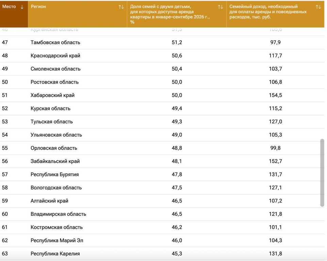
Task: Select Владимирская область row
Action: pyautogui.click(x=162, y=214)
